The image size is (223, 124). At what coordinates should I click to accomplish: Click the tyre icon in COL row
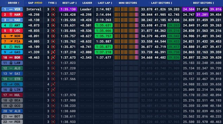[53, 84]
